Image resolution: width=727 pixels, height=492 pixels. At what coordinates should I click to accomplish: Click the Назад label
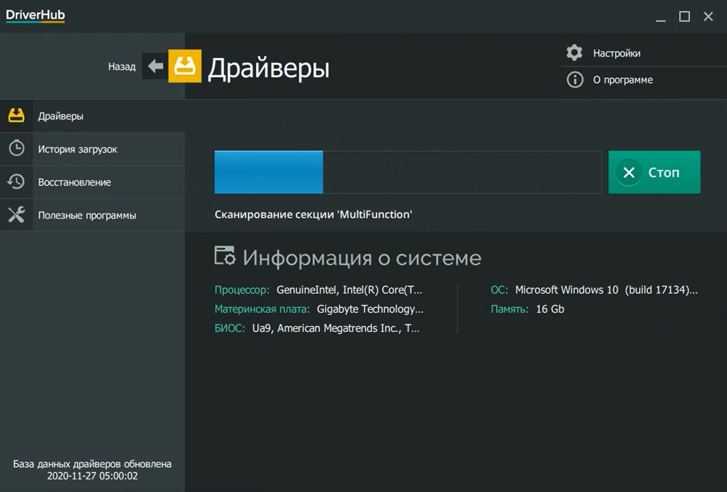point(122,67)
